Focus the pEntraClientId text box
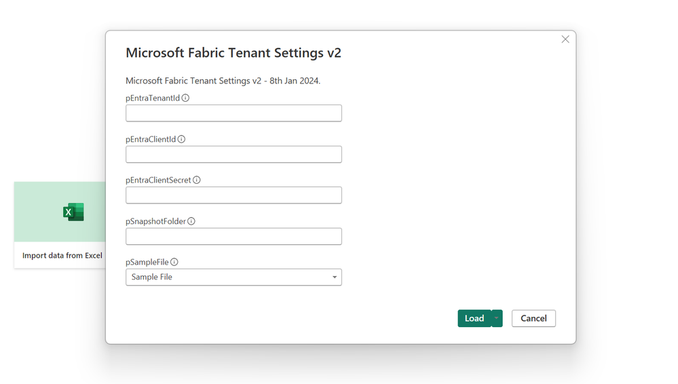The width and height of the screenshot is (678, 384). point(233,155)
